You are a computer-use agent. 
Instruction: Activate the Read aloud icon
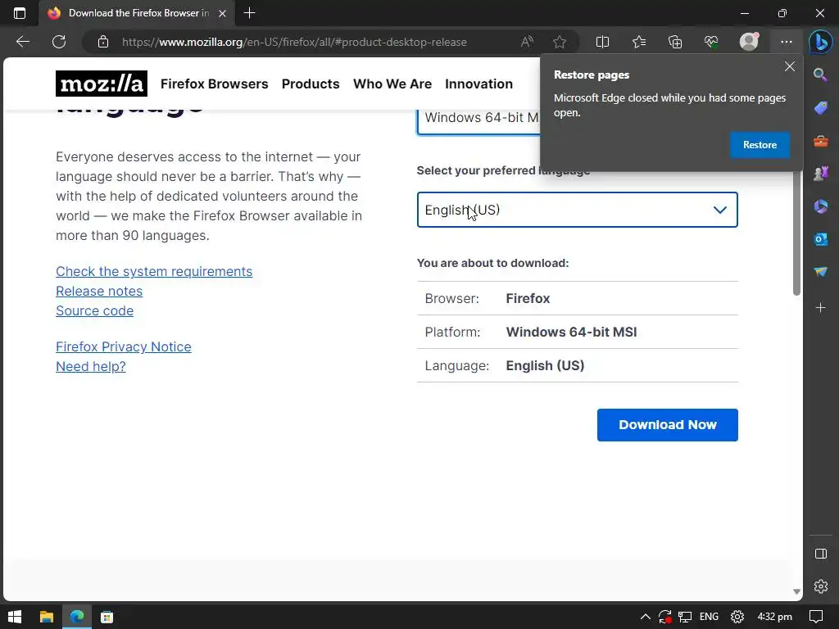[527, 42]
